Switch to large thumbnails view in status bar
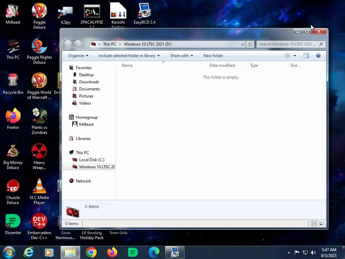 (321, 224)
